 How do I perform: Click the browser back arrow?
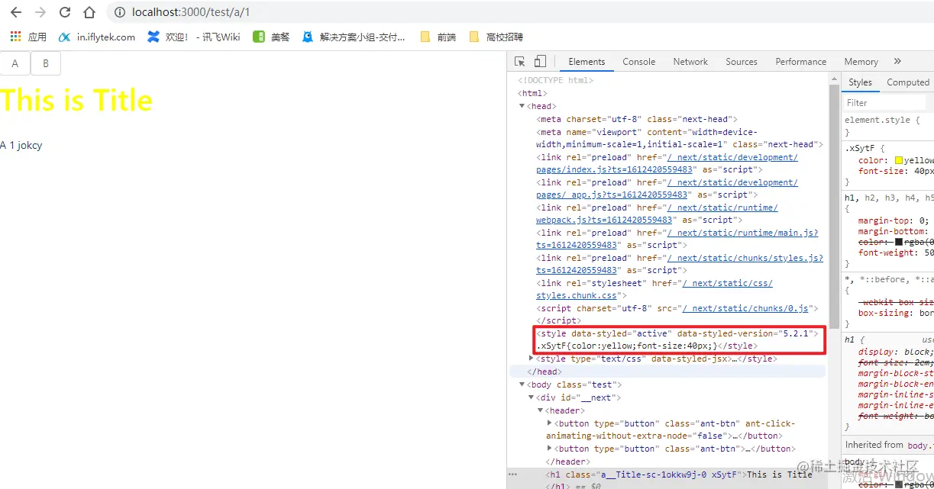coord(16,12)
